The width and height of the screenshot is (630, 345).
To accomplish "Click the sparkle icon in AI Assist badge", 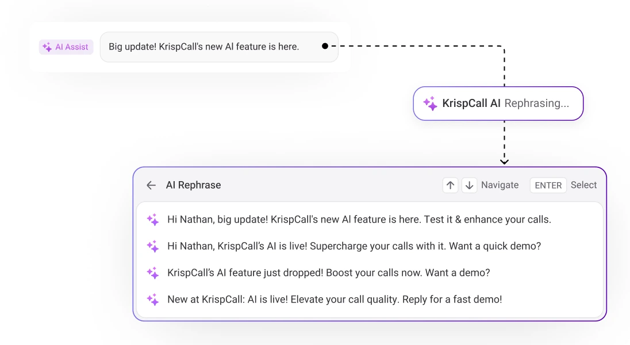I will (47, 47).
